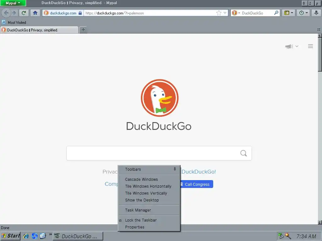Expand the quick launch overflow chevron

tap(50, 234)
